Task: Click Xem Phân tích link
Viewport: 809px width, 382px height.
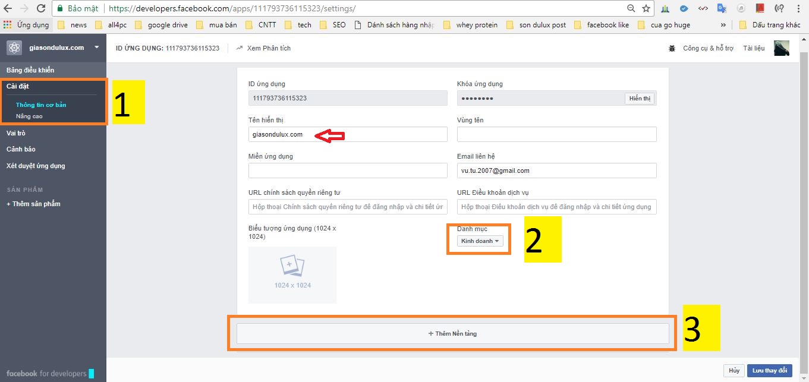Action: tap(263, 48)
